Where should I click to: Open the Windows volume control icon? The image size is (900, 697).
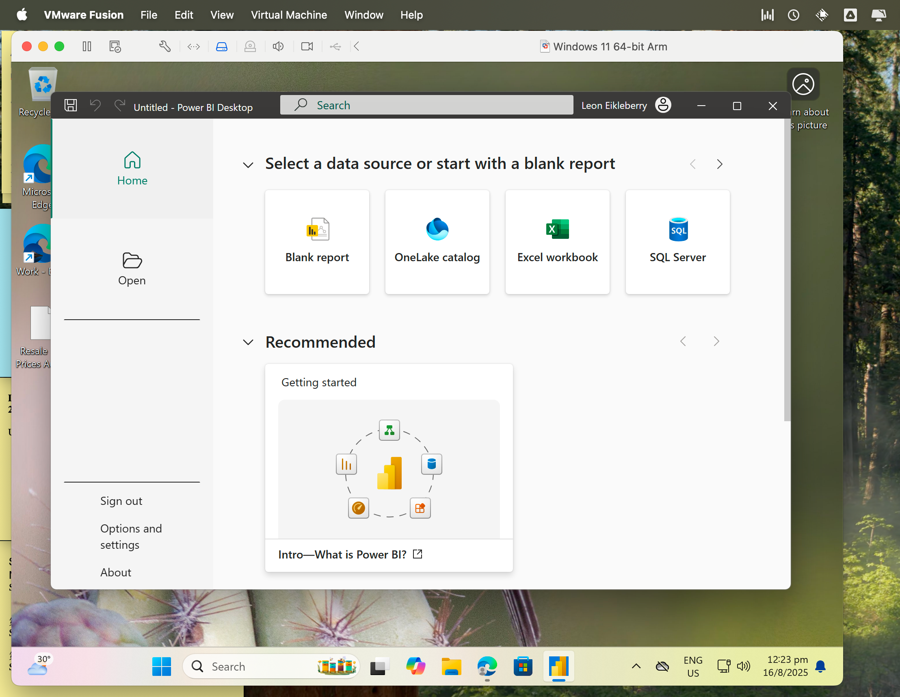(x=743, y=666)
